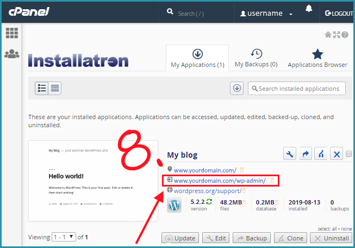Screen dimensions: 355x248
Task: Click the select none link
Action: pyautogui.click(x=346, y=229)
